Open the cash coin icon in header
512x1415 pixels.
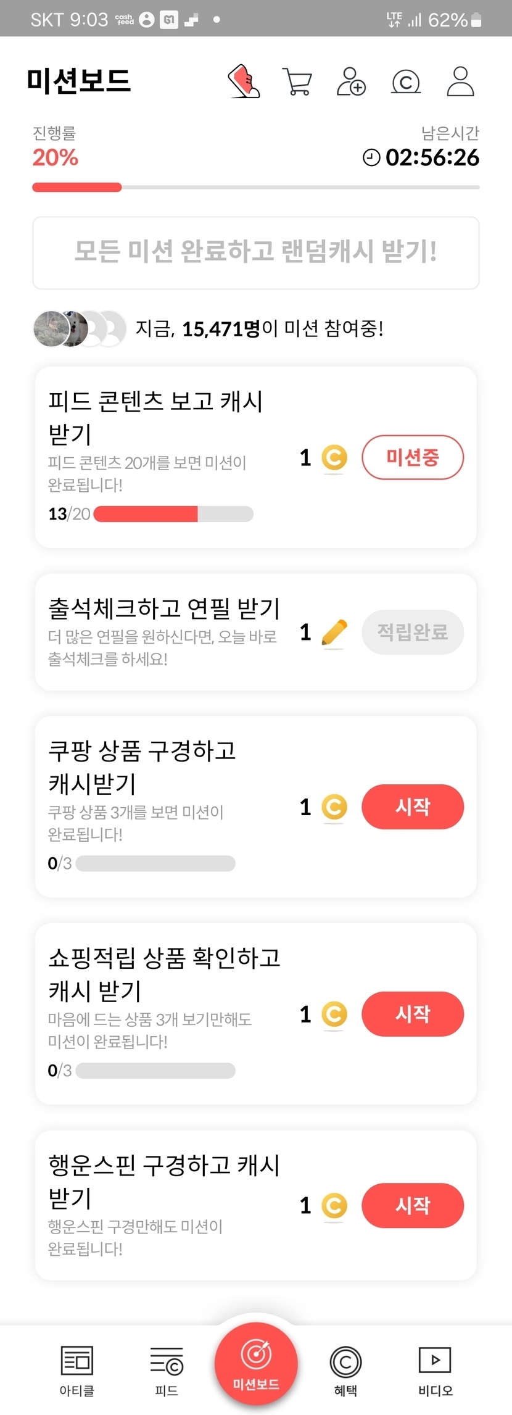tap(406, 81)
